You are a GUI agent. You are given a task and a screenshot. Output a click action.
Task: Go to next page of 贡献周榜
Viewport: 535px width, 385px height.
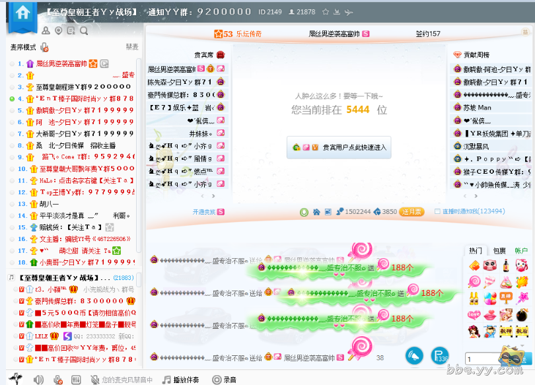476,196
